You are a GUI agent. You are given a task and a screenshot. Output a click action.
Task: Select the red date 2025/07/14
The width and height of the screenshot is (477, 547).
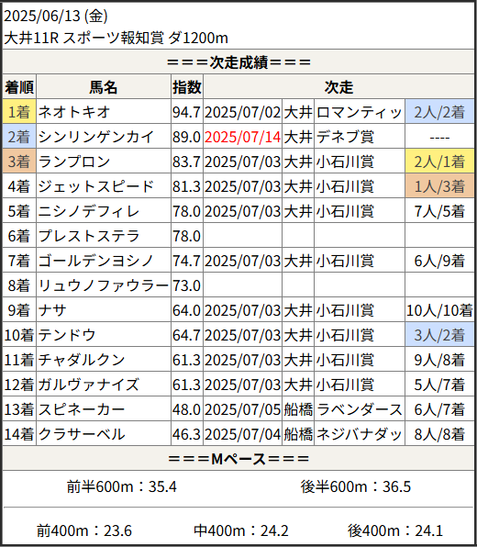point(243,137)
